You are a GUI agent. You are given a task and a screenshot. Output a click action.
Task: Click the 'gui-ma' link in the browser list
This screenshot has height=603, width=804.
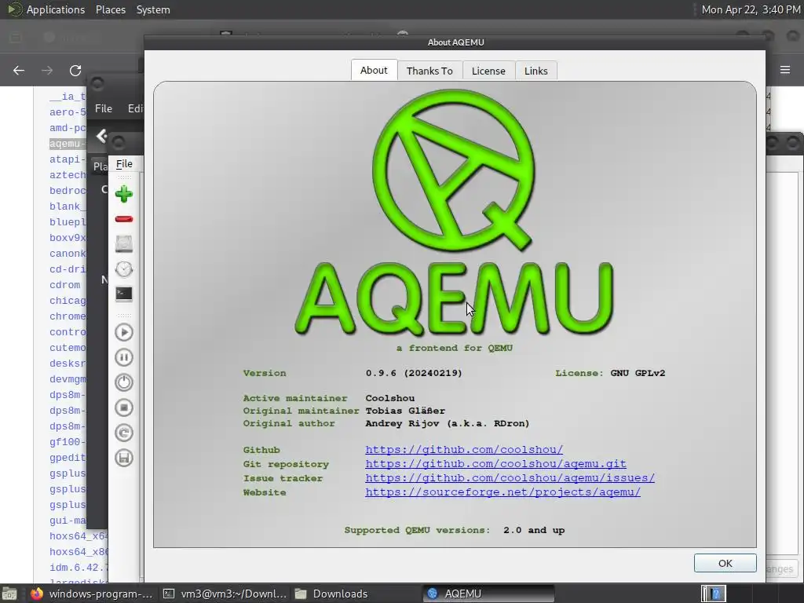coord(68,521)
